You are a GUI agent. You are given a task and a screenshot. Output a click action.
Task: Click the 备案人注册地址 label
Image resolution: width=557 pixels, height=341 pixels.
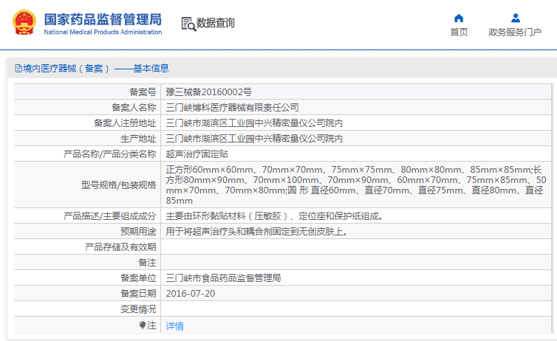click(x=125, y=123)
